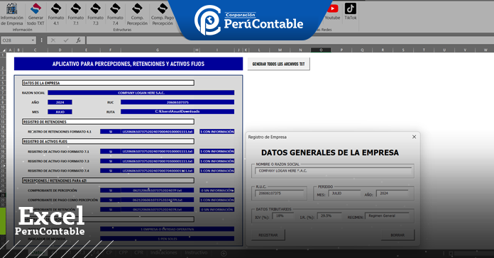Select SI cell for Activo Fijo Formato 7.1
The width and height of the screenshot is (494, 258).
(x=110, y=152)
